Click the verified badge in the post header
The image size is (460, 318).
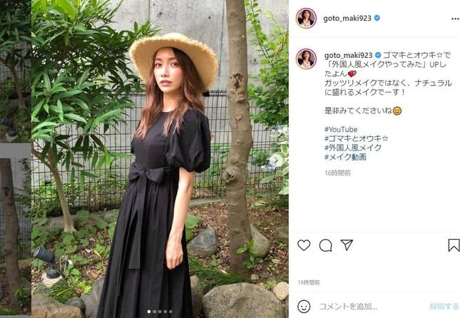(x=377, y=19)
